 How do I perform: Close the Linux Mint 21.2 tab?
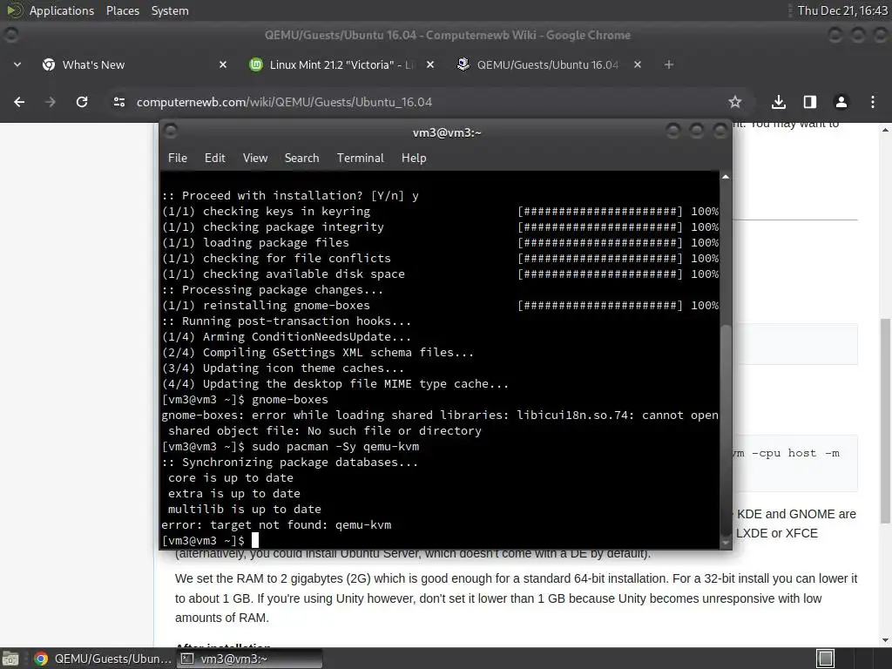[430, 64]
